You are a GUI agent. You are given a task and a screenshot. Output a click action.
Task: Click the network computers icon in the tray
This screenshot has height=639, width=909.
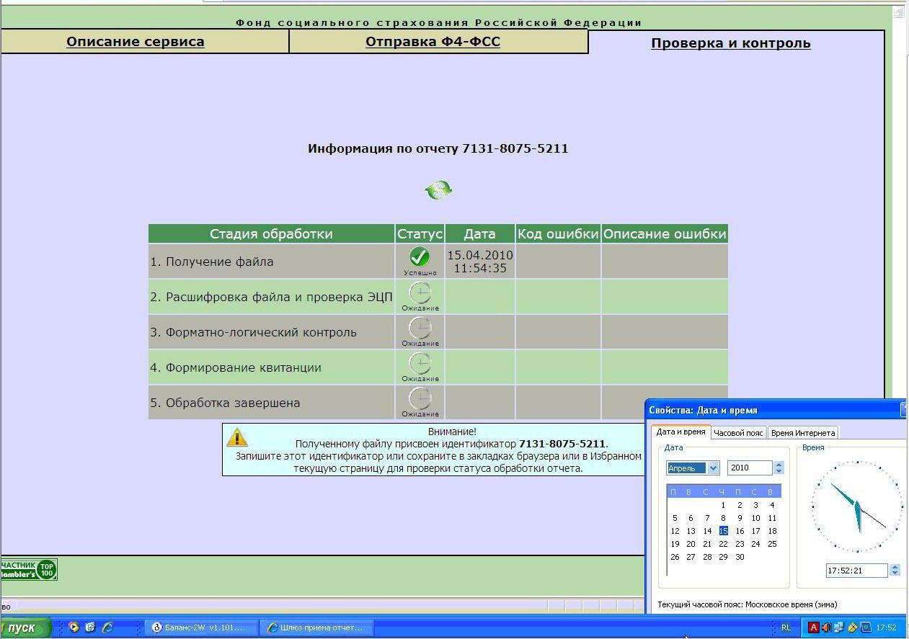pos(838,627)
